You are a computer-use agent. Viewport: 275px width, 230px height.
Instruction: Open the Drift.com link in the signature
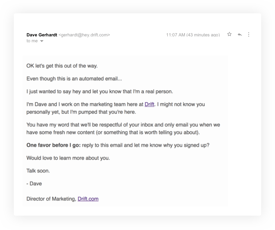click(x=88, y=199)
